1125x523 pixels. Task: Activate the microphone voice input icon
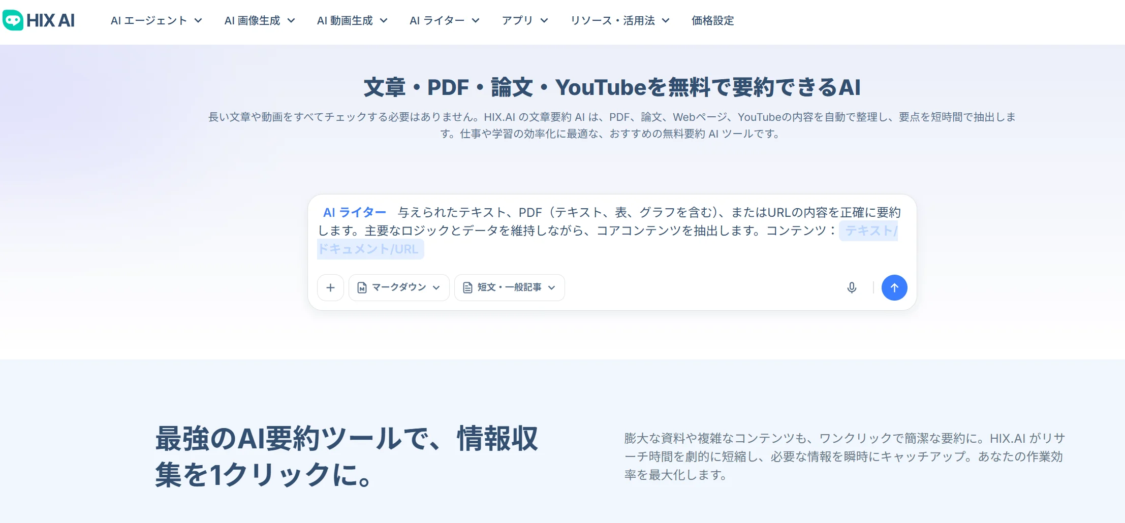point(852,287)
